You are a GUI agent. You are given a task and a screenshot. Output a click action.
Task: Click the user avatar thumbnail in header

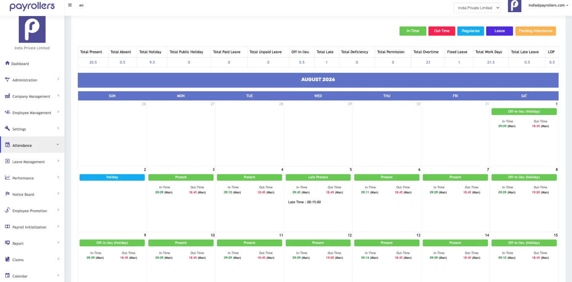click(x=514, y=6)
